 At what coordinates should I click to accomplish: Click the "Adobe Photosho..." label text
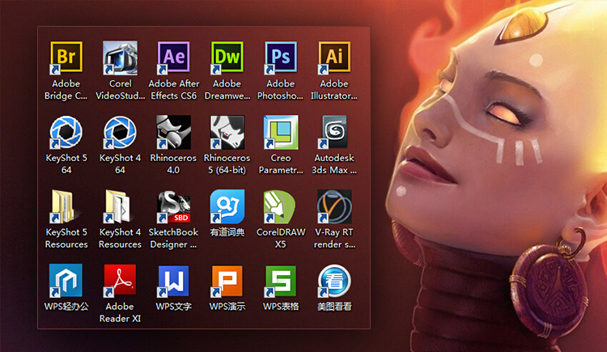[x=280, y=90]
